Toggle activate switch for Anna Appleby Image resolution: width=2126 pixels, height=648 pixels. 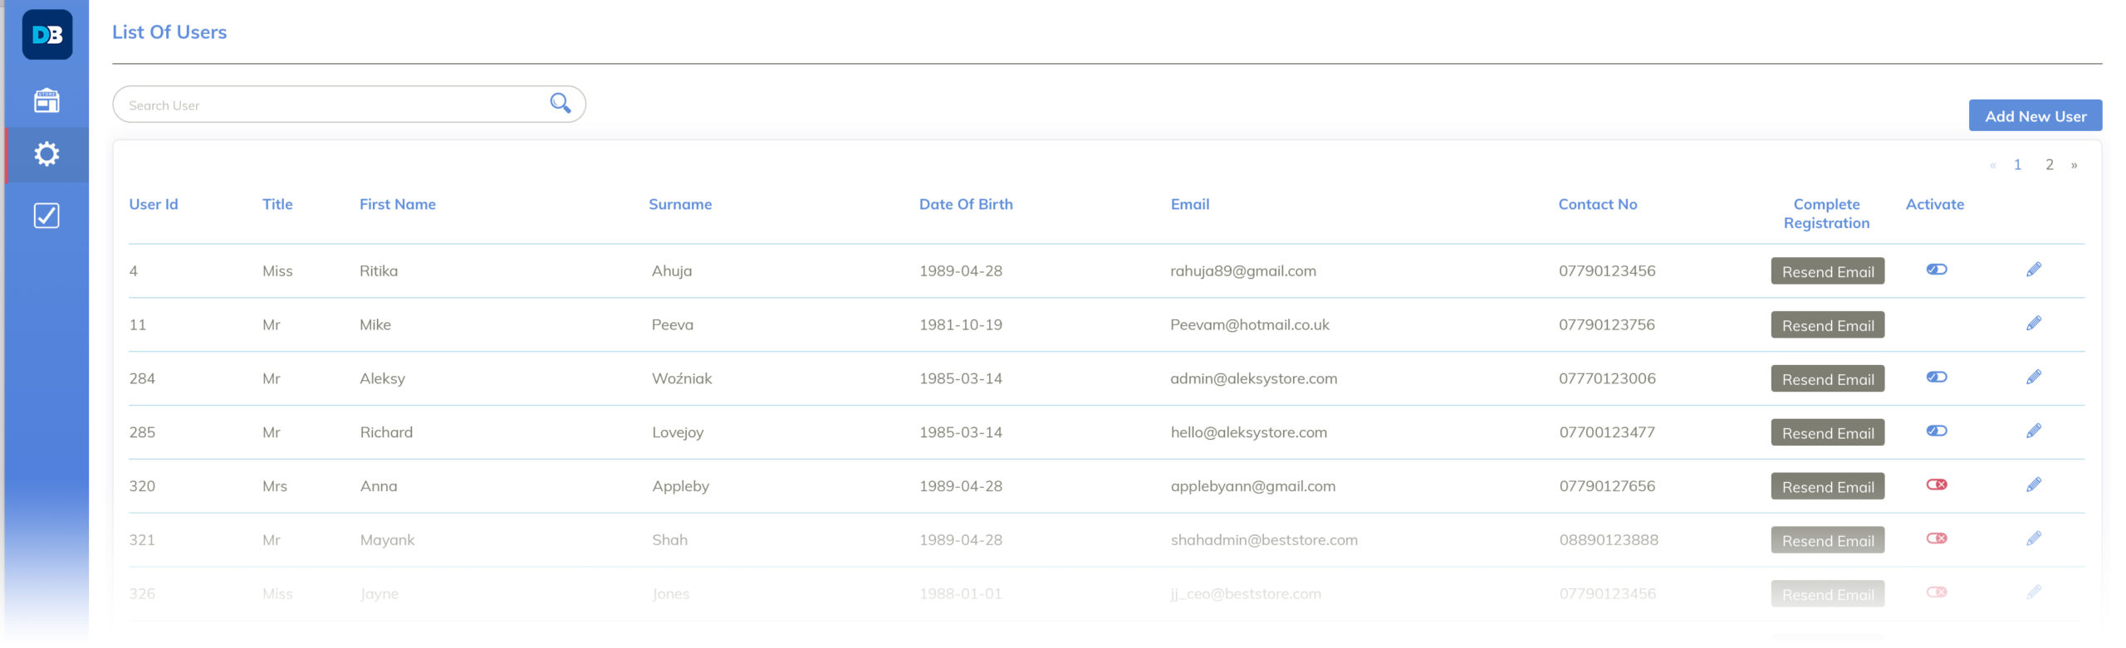click(x=1936, y=485)
